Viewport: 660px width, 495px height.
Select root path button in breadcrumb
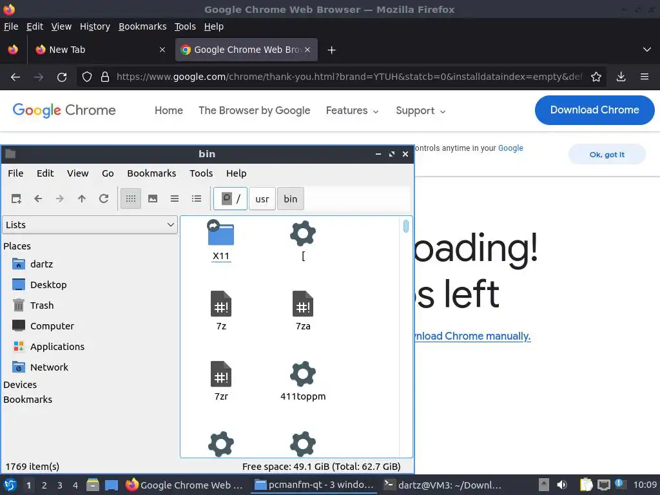(x=230, y=199)
